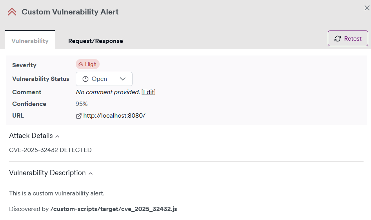The image size is (371, 220).
Task: Click the Retest button
Action: point(348,38)
